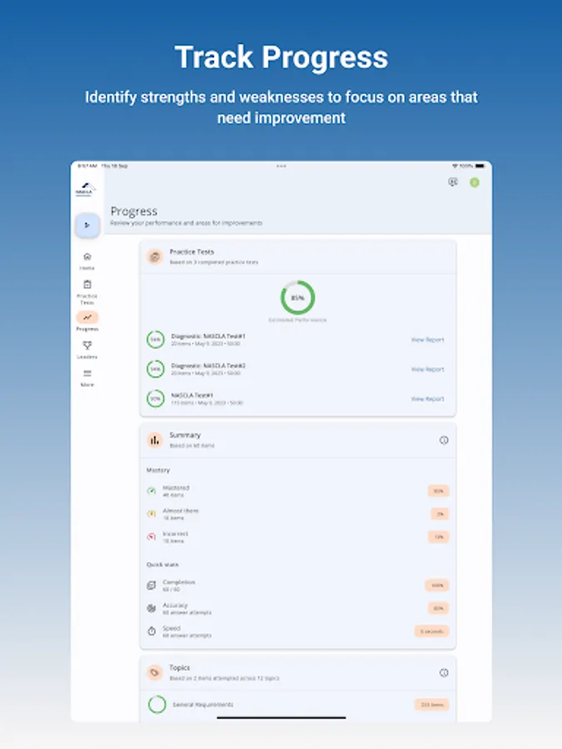Screen dimensions: 562x749
Task: Select the Diagnostic: NASCLA Test#1 title
Action: tap(208, 336)
